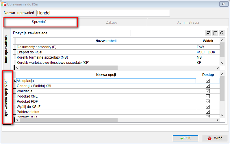
Task: Select the Eksport do KSeF row
Action: [x=105, y=52]
